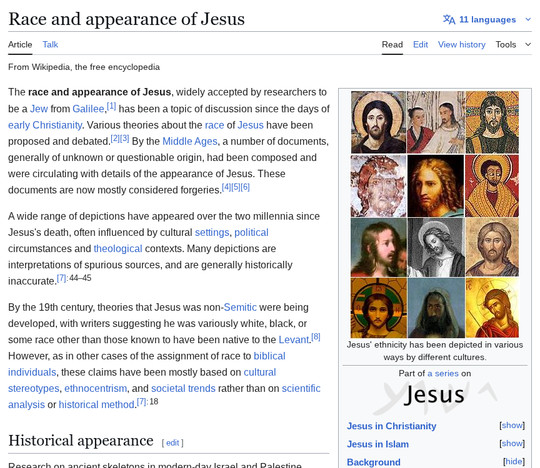Expand the languages chevron arrow
This screenshot has width=540, height=468.
pos(528,19)
